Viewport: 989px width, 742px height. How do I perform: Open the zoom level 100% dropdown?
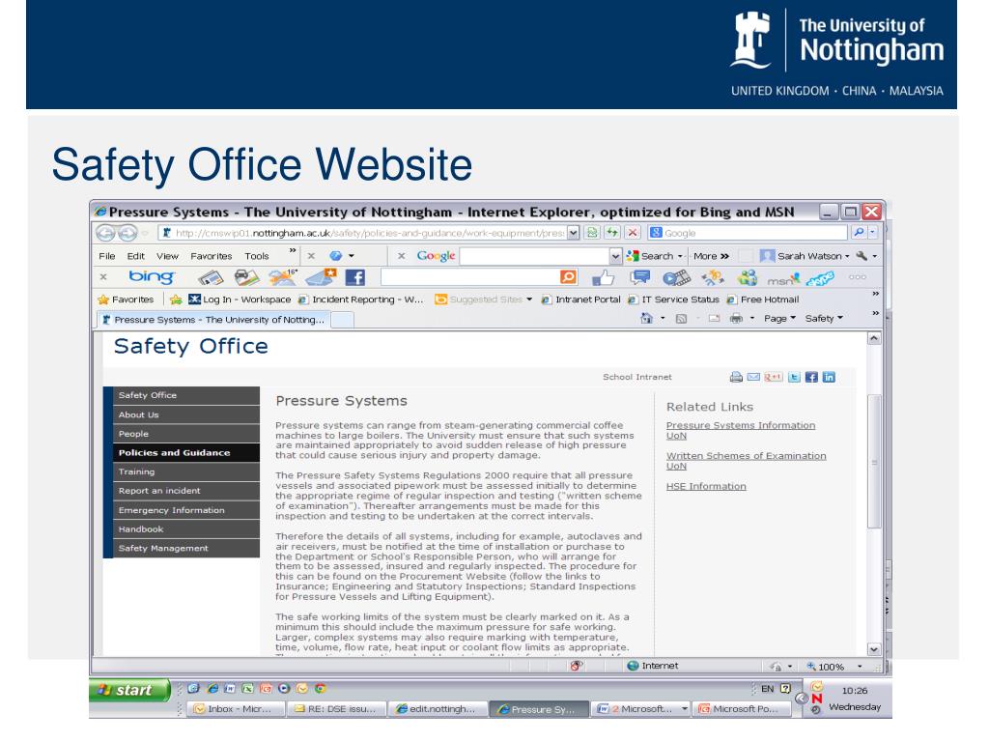pos(860,667)
